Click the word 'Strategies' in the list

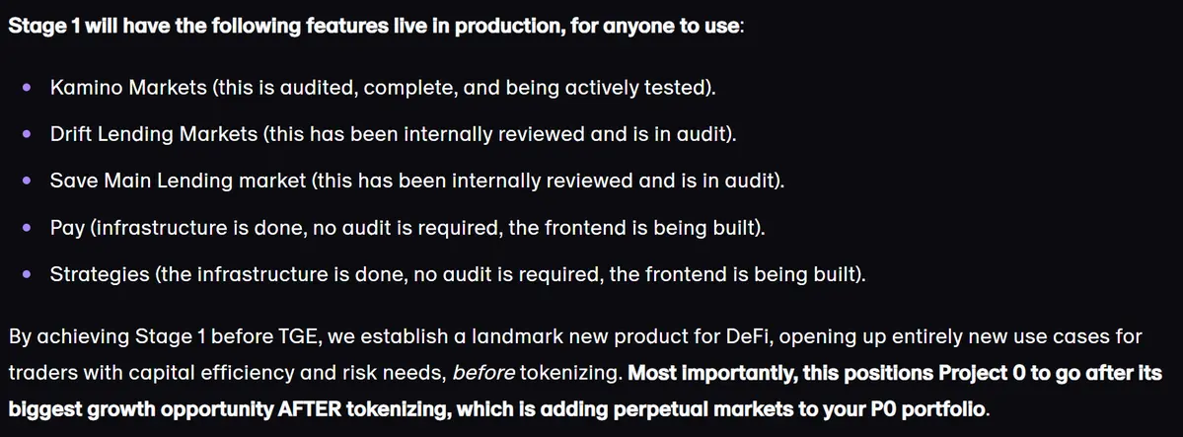[x=100, y=275]
